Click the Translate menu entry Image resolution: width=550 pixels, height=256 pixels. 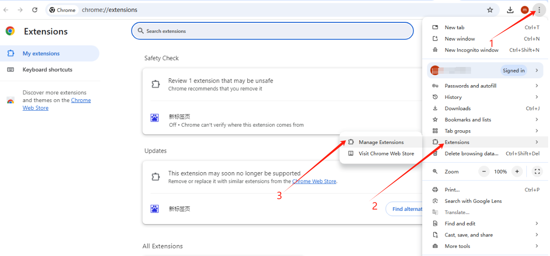[486, 212]
